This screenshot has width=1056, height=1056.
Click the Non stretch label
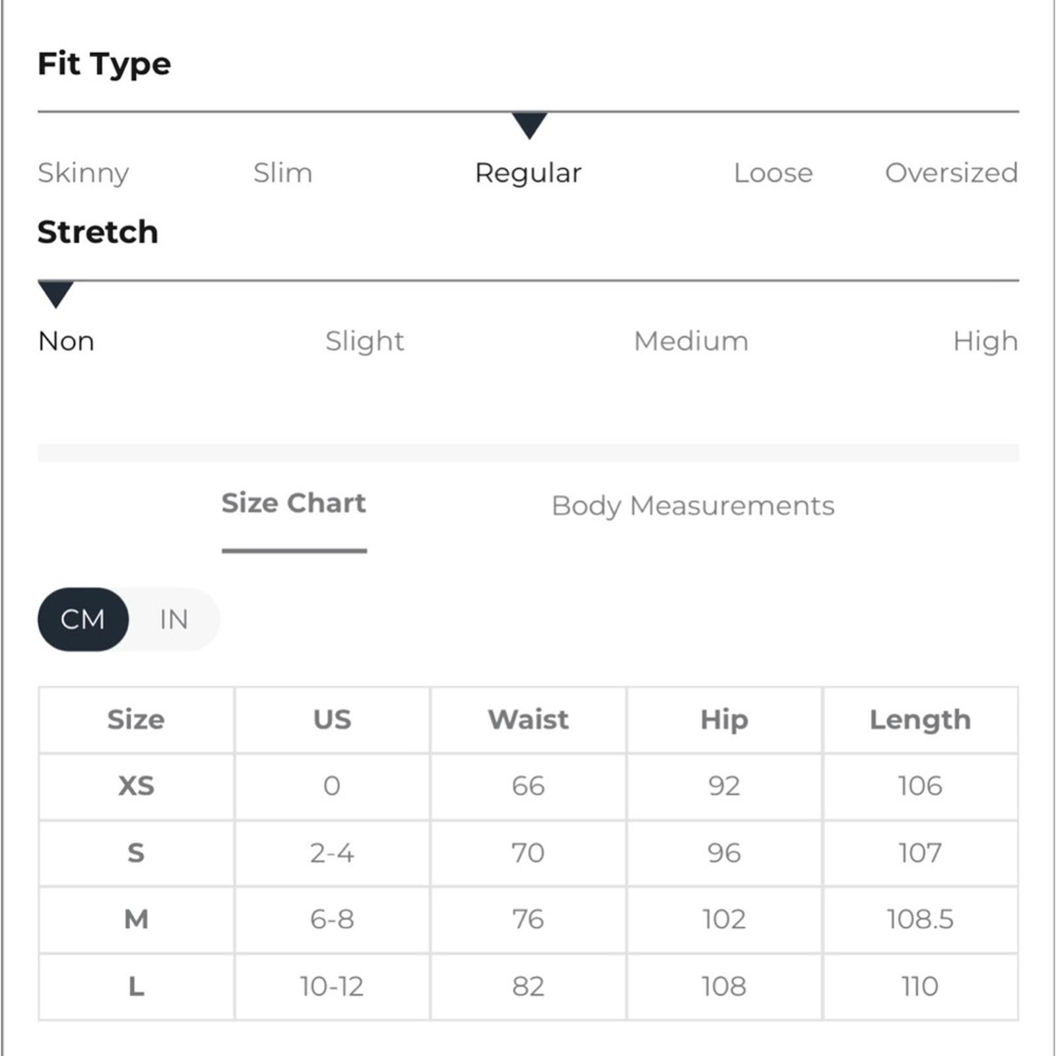pos(66,341)
